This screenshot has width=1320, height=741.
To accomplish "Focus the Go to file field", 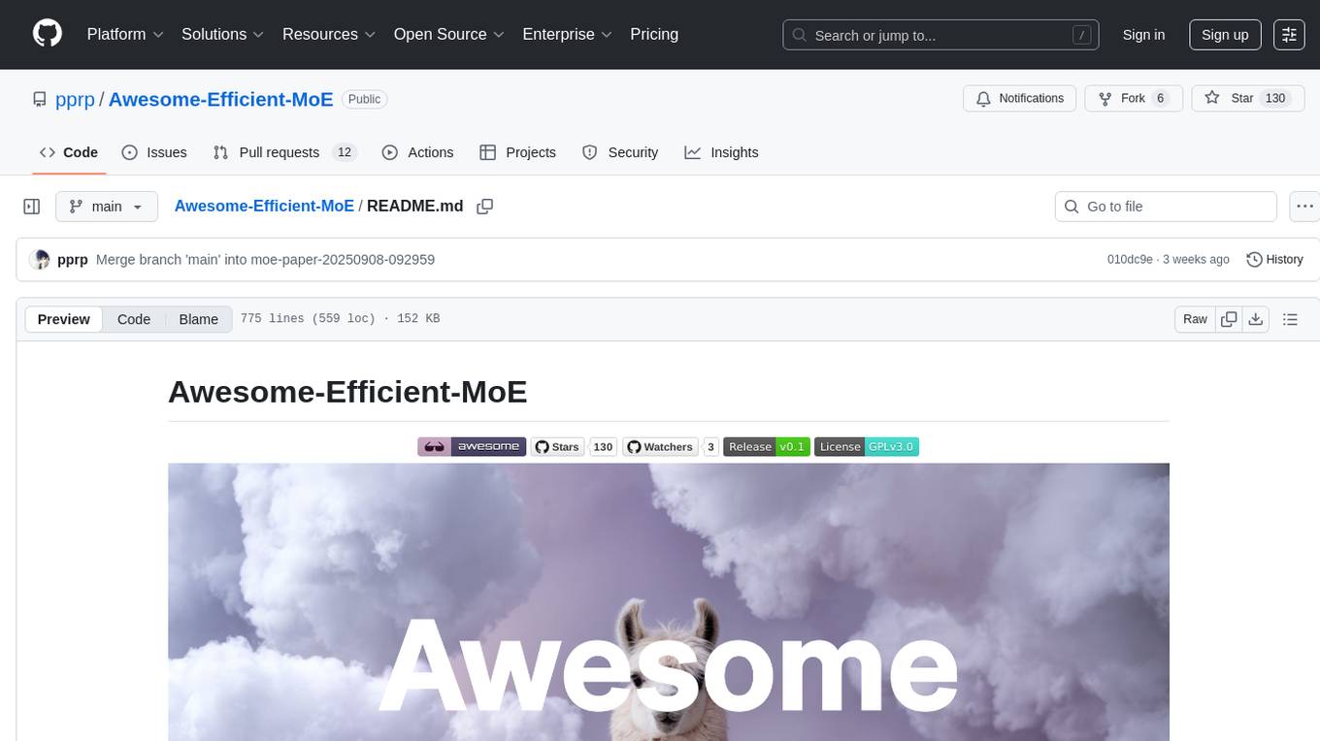I will point(1166,207).
